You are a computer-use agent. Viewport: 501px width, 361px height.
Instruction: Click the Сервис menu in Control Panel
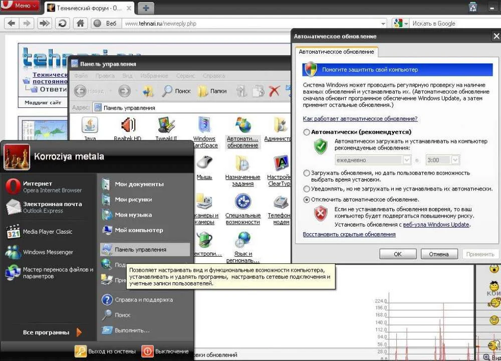(x=185, y=76)
